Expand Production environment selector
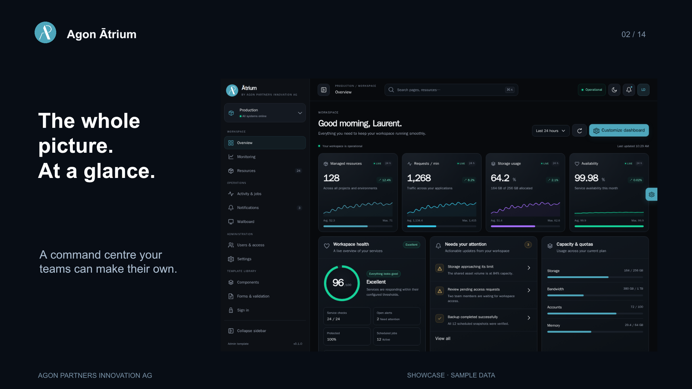This screenshot has width=692, height=389. [265, 113]
